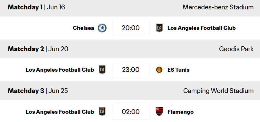
Task: Click the Matchday 3 Jun 25 header
Action: pos(38,91)
